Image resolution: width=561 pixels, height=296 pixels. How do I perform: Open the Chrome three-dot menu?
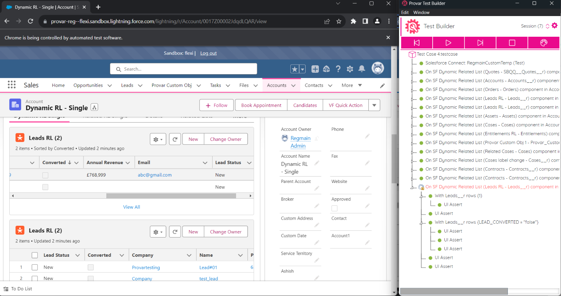coord(389,21)
